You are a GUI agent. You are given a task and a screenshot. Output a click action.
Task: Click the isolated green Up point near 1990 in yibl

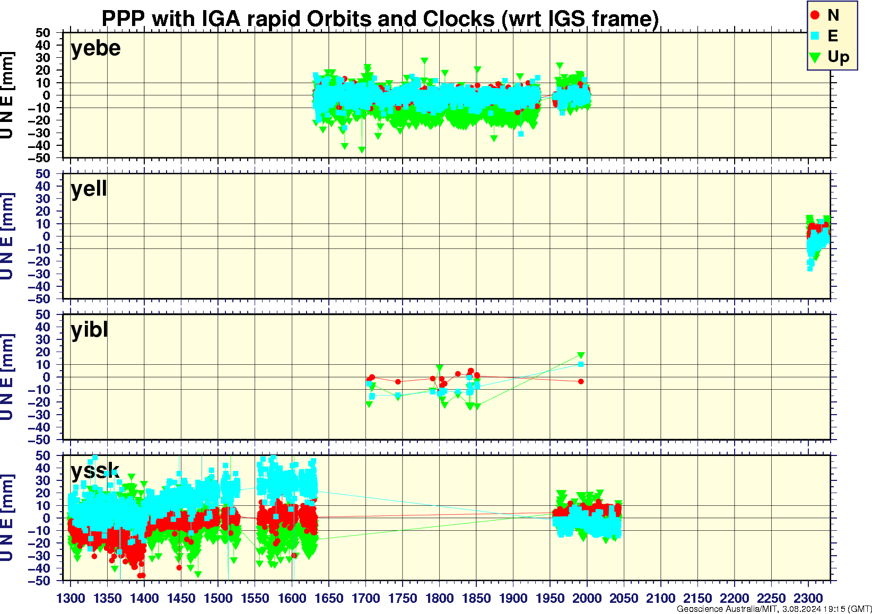[581, 355]
